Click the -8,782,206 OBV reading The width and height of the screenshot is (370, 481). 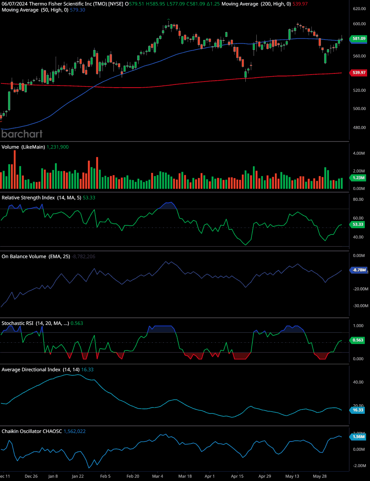click(84, 257)
